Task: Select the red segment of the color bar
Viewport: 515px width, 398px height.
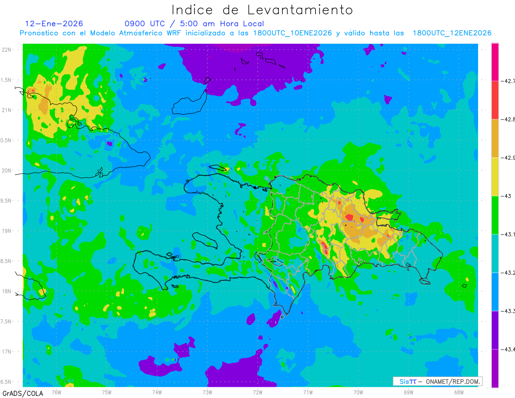Action: click(495, 100)
